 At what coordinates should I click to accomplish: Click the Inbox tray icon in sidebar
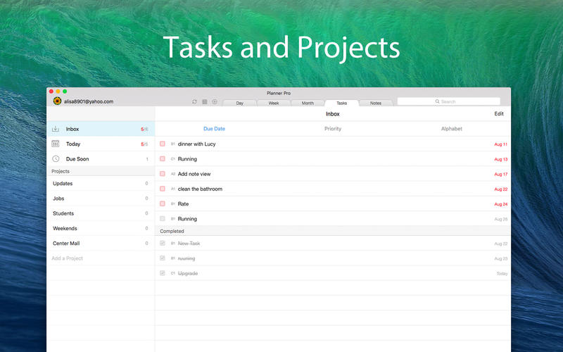[56, 129]
